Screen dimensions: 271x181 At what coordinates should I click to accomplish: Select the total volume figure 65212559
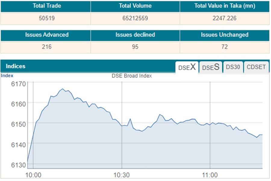point(135,18)
